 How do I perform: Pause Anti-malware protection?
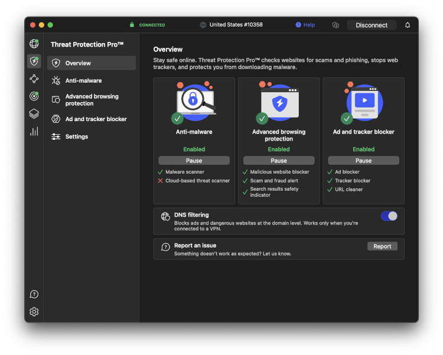point(194,161)
